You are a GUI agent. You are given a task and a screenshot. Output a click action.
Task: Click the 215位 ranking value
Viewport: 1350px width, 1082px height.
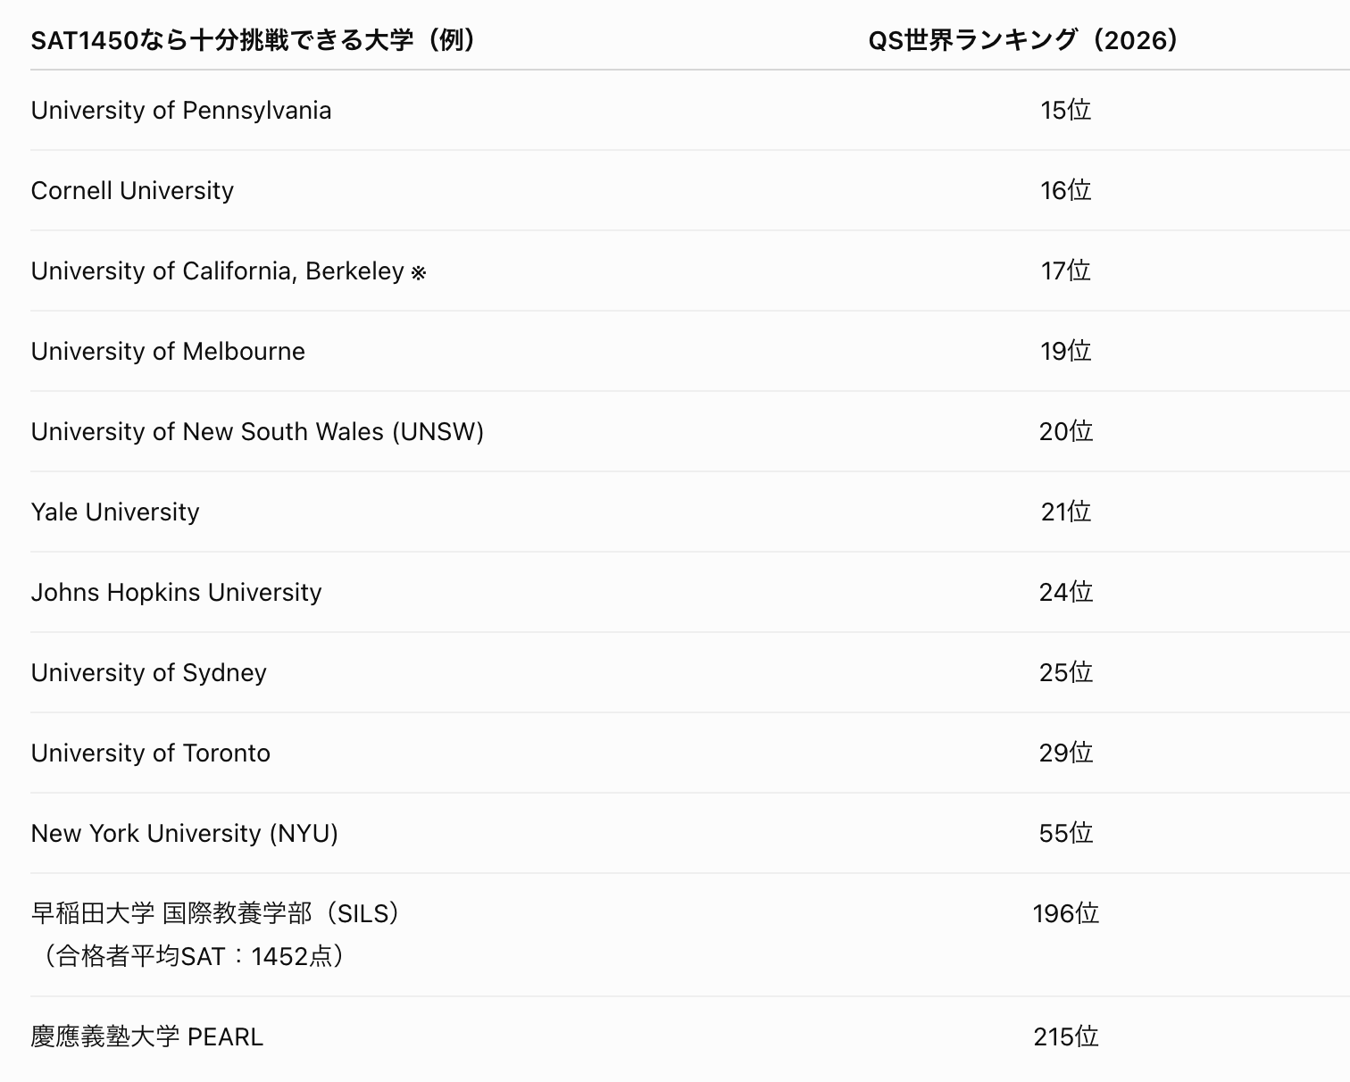coord(1065,1036)
